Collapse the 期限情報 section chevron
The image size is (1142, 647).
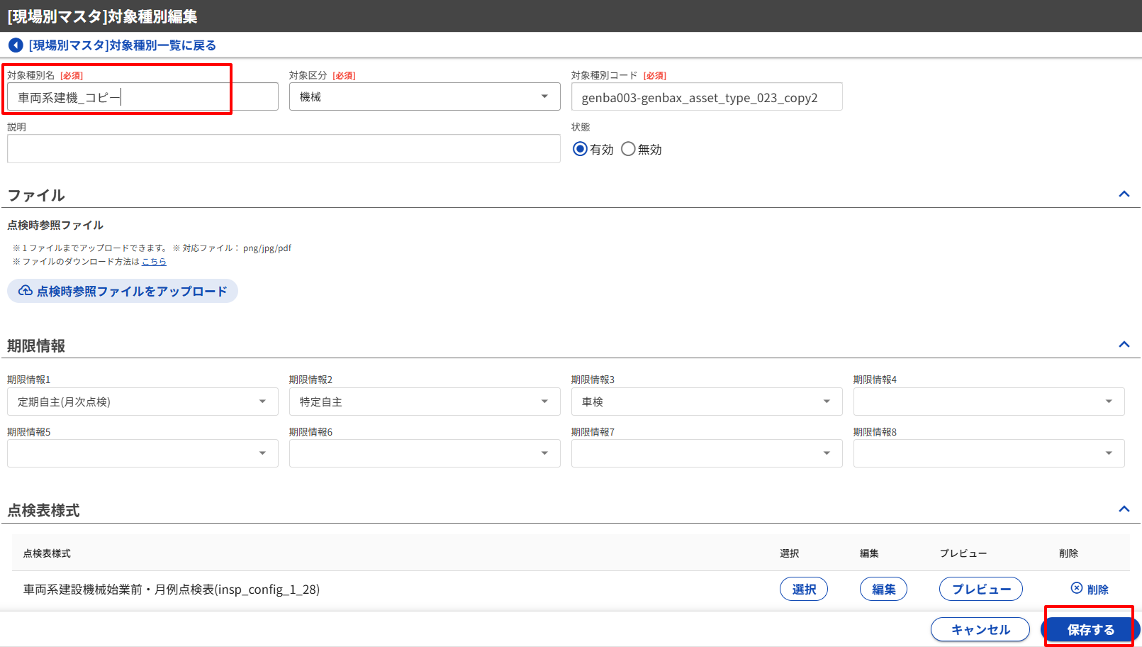1124,345
